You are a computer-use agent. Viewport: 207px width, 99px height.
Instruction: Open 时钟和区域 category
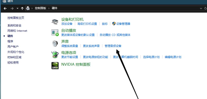point(14,57)
